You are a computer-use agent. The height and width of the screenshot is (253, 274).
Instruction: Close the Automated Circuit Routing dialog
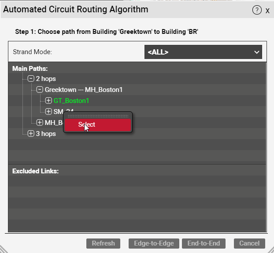(267, 11)
